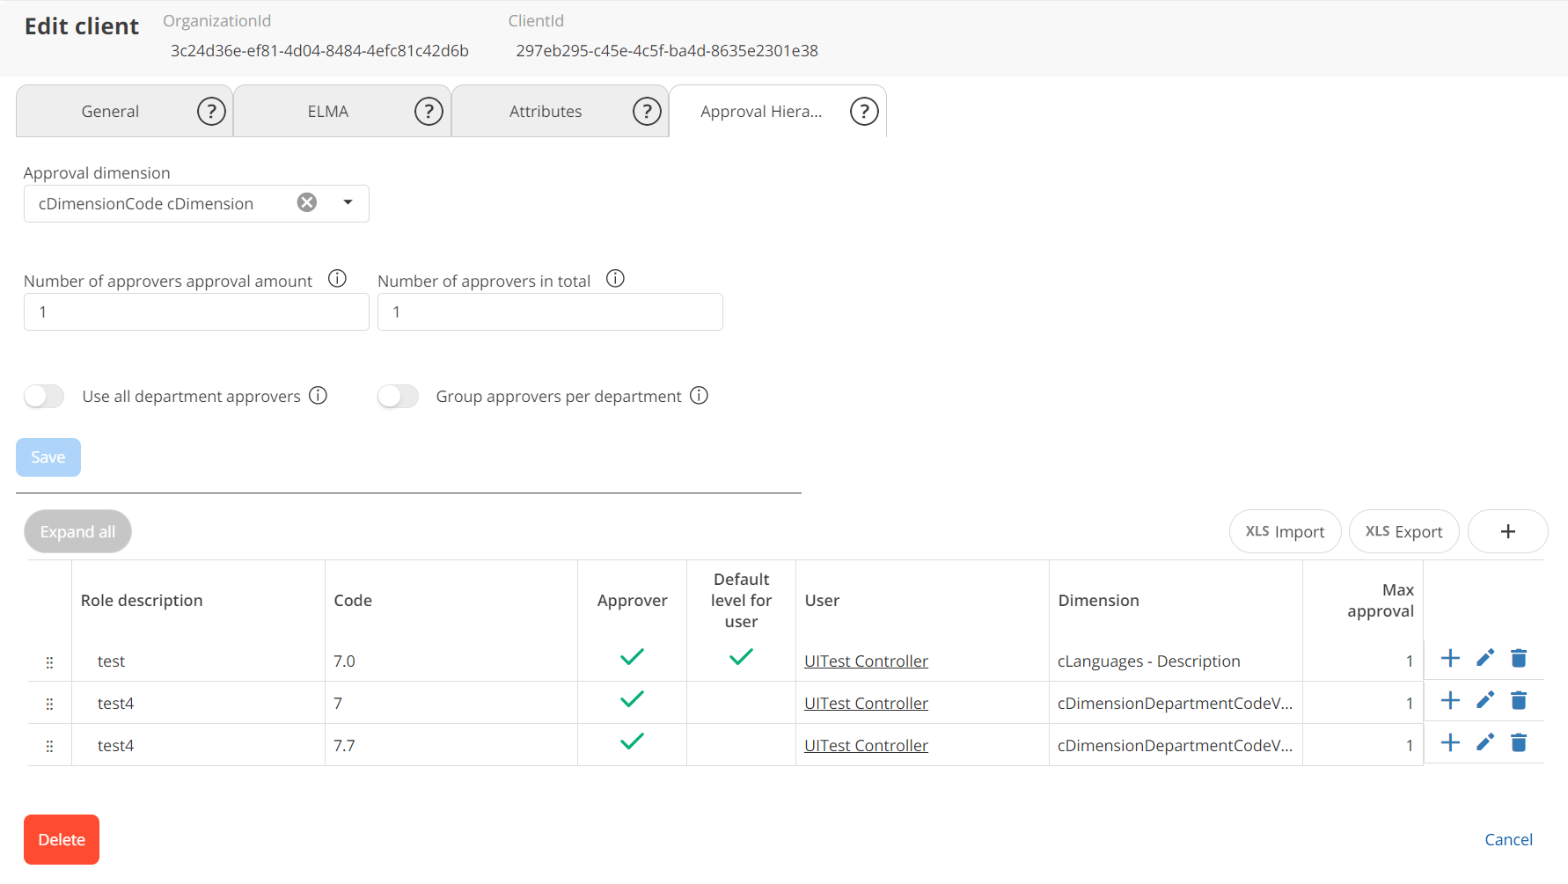Screen dimensions: 1568x884
Task: Open the ELMA tab
Action: (x=327, y=112)
